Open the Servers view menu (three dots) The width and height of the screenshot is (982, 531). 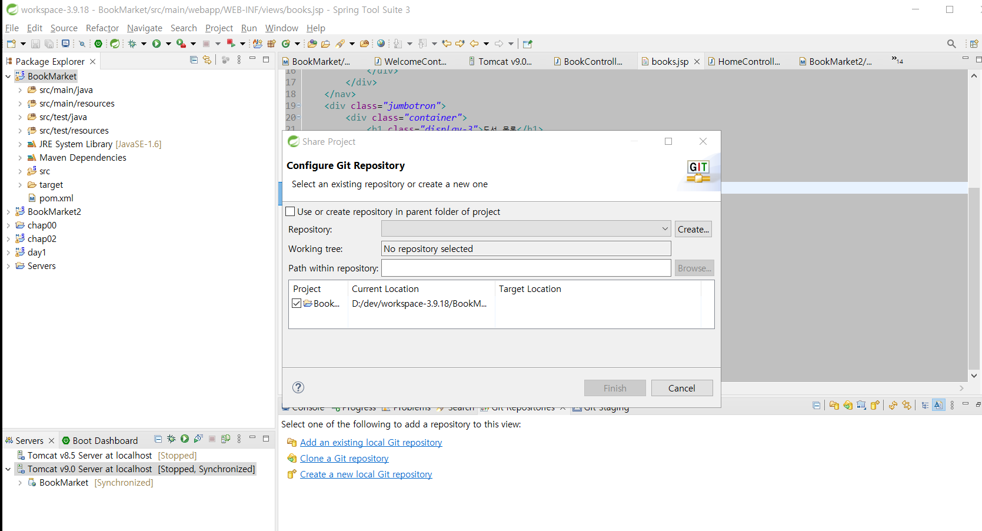(x=239, y=439)
